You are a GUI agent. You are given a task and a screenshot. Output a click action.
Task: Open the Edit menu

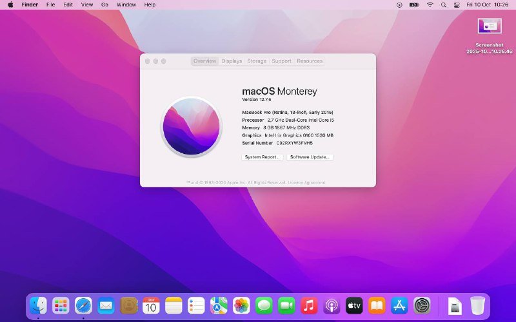point(68,5)
